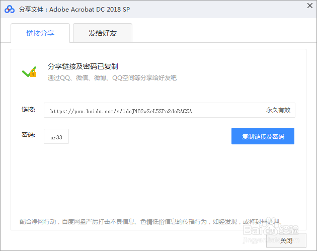
Task: Click the dialog title 分享文件：Adobe Acrobat DC 2018 SP
Action: (x=74, y=9)
